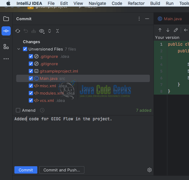Screen dimensions: 189x180
Task: Open Commit panel options kebab menu
Action: coord(139,19)
